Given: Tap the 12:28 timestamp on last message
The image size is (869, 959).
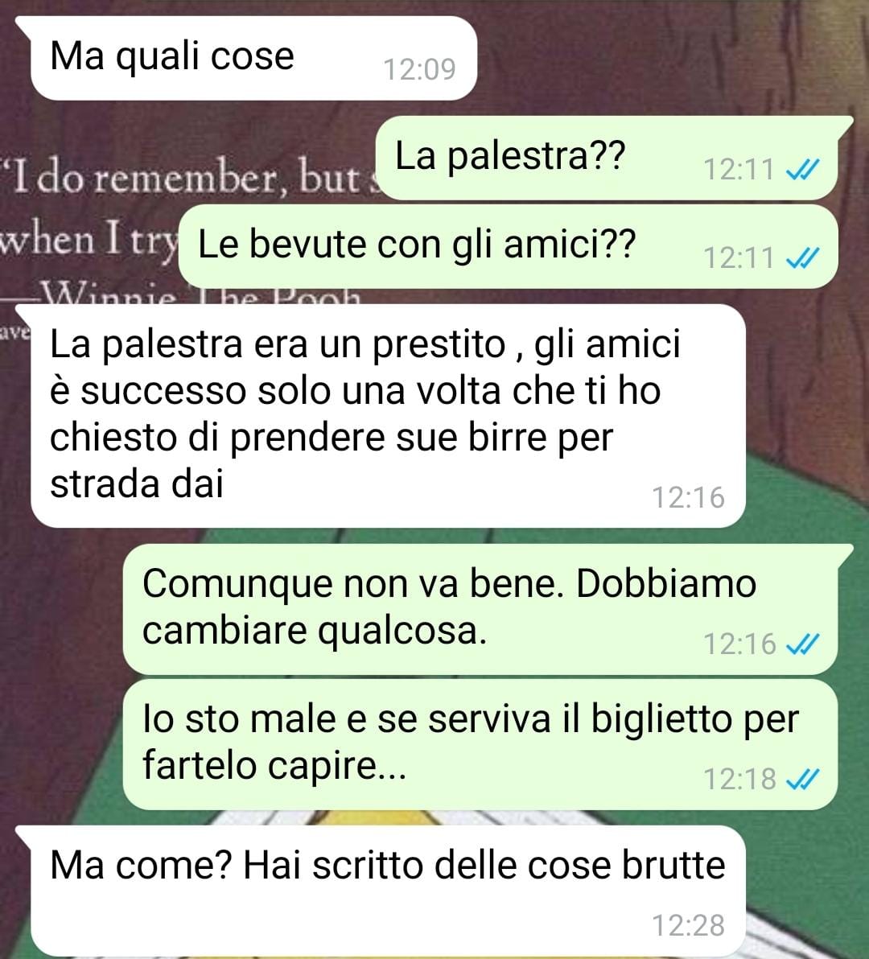Looking at the screenshot, I should pyautogui.click(x=689, y=925).
